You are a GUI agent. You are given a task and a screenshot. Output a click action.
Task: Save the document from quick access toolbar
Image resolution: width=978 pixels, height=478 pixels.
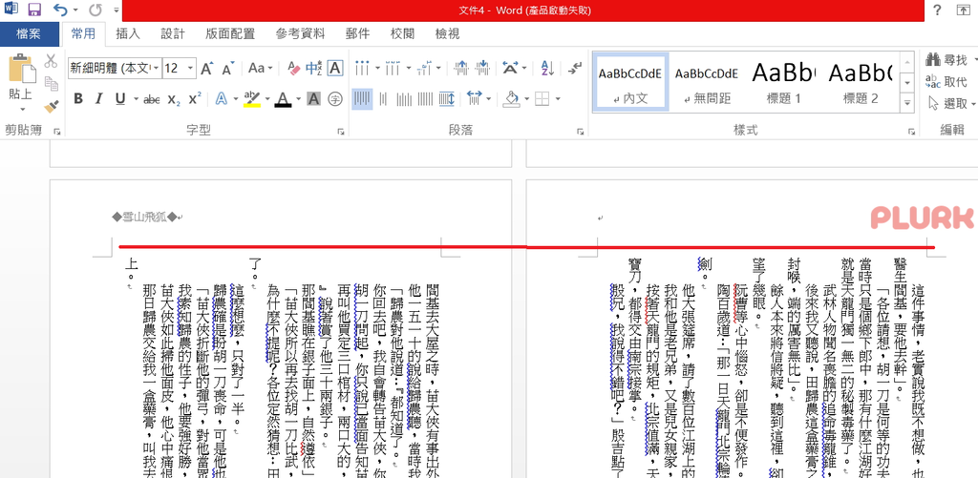point(34,10)
